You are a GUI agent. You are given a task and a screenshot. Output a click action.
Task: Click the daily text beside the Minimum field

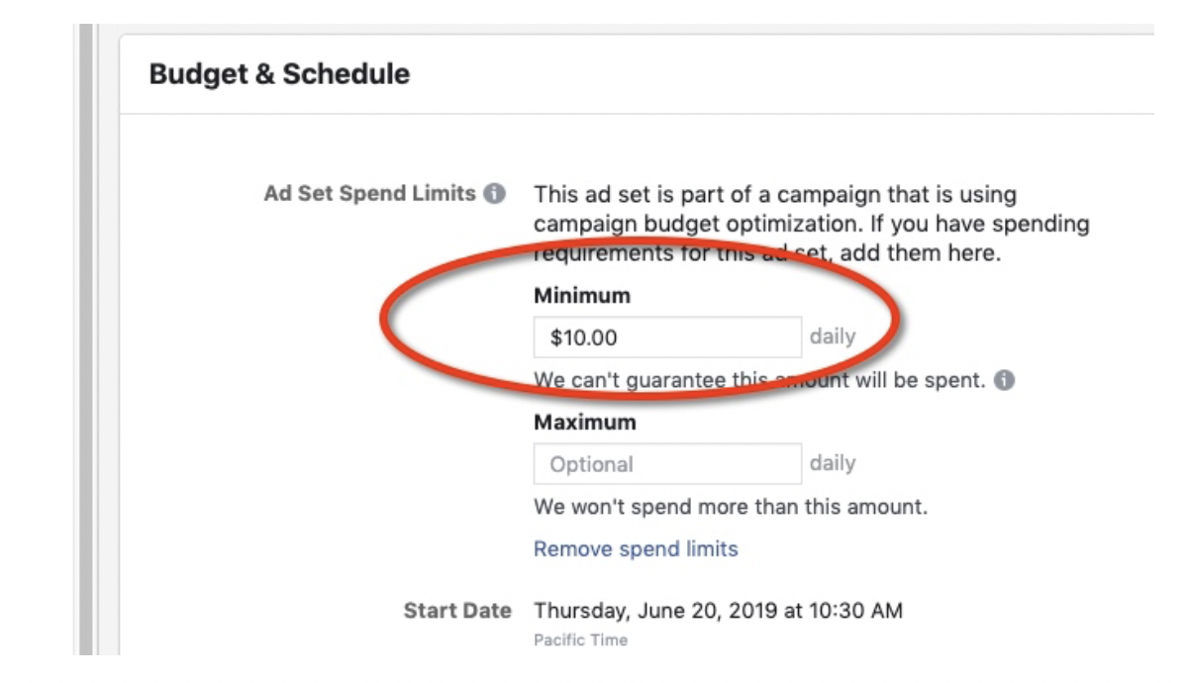(x=833, y=337)
